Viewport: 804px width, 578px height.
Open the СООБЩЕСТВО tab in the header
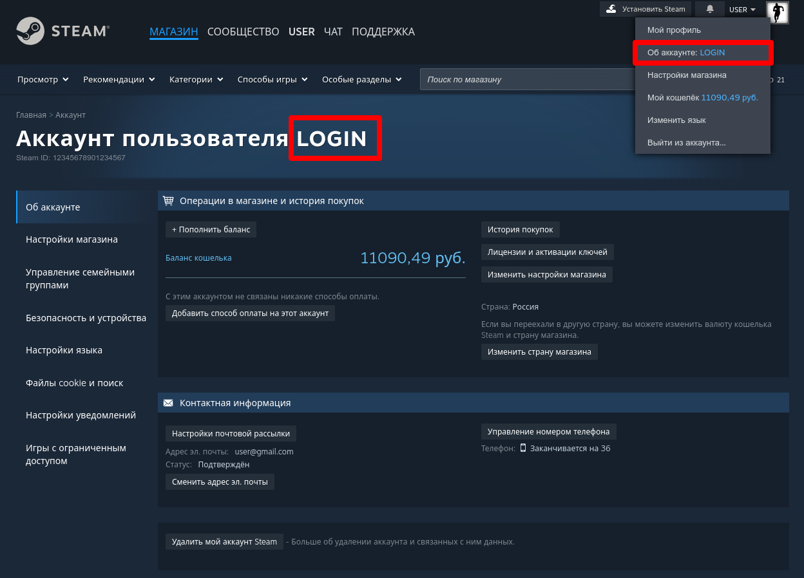[243, 32]
